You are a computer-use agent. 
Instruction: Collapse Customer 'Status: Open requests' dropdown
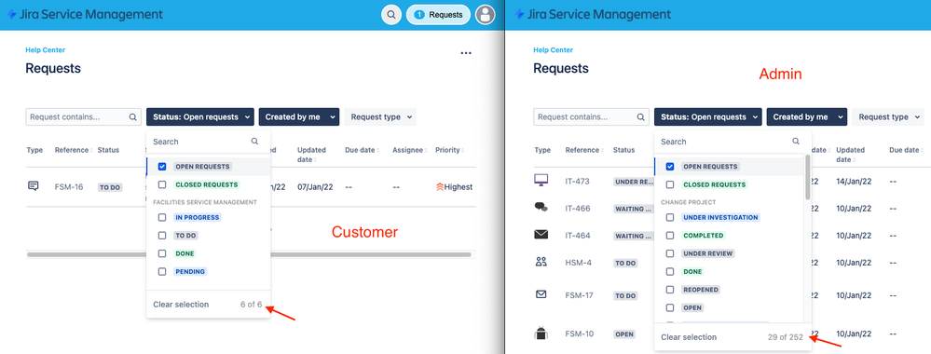click(x=200, y=117)
